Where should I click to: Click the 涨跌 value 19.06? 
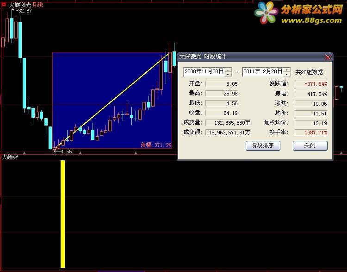[311, 104]
